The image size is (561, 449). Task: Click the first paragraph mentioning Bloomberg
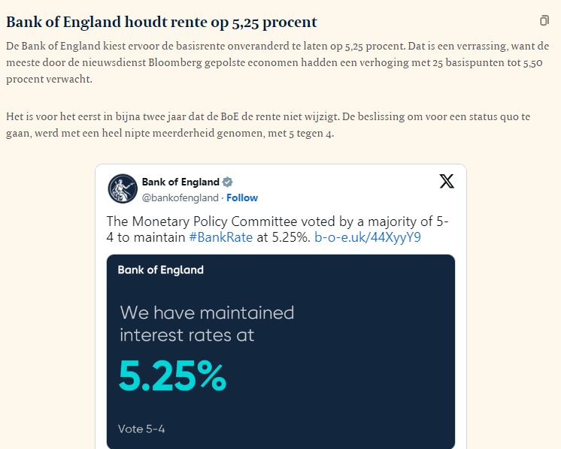click(x=277, y=62)
